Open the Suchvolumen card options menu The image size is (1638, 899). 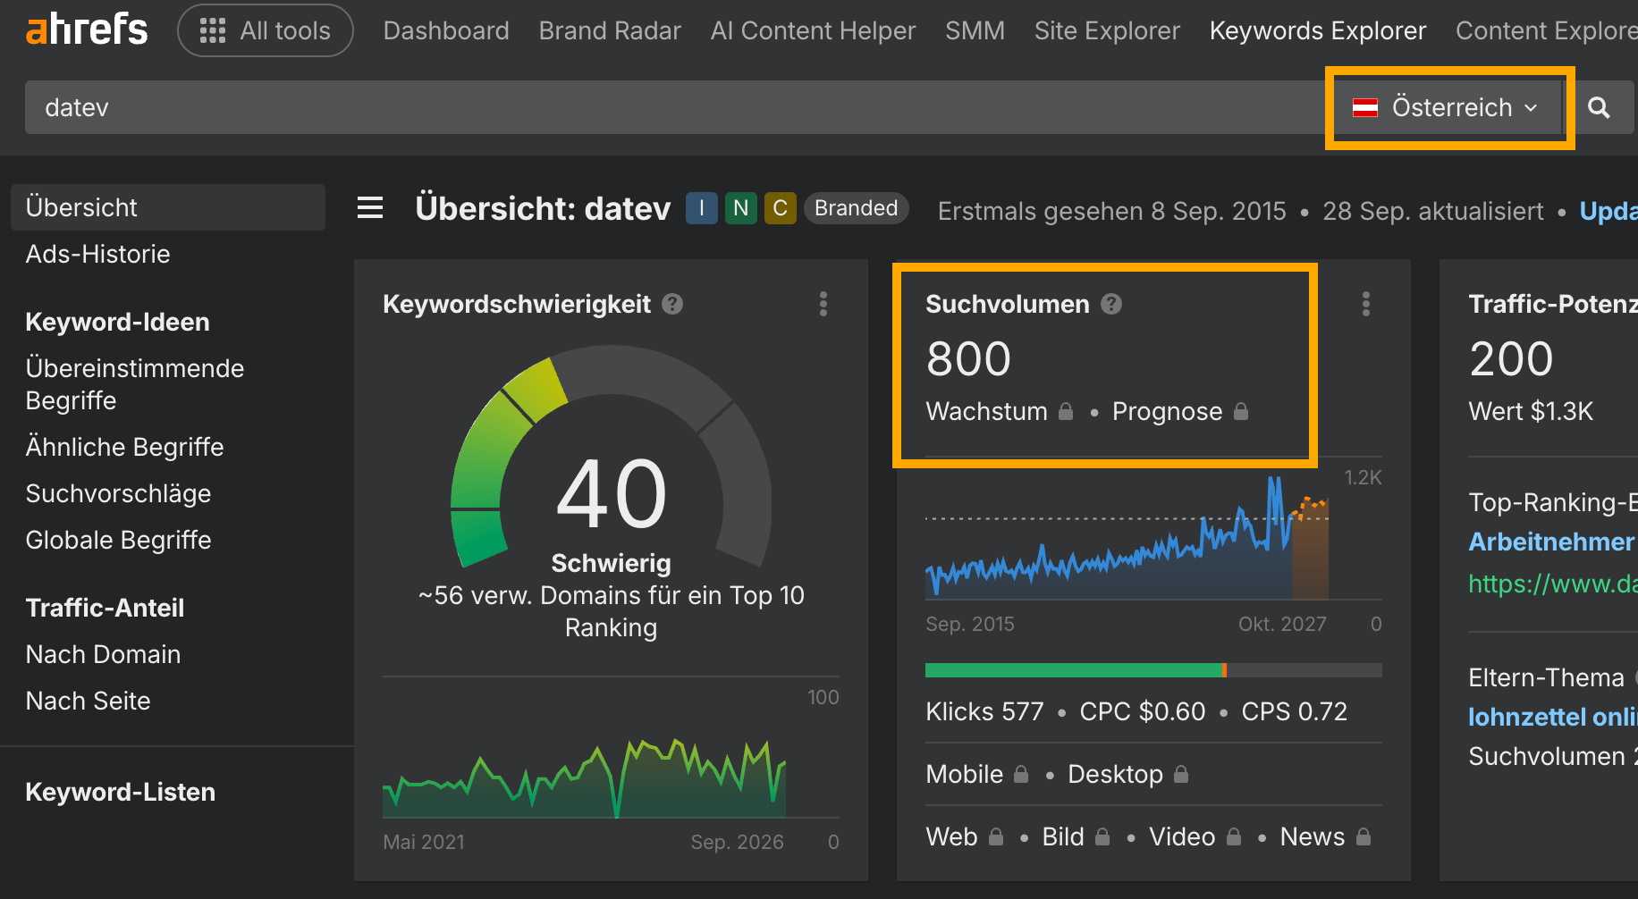click(x=1366, y=304)
